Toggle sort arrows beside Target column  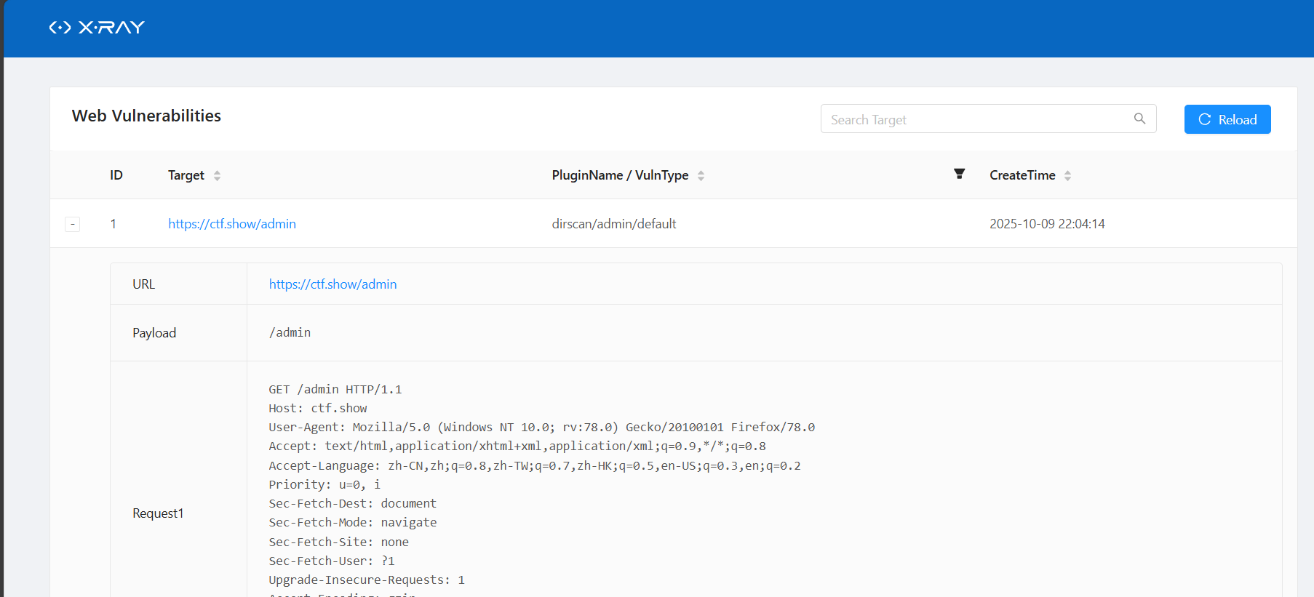[x=217, y=175]
